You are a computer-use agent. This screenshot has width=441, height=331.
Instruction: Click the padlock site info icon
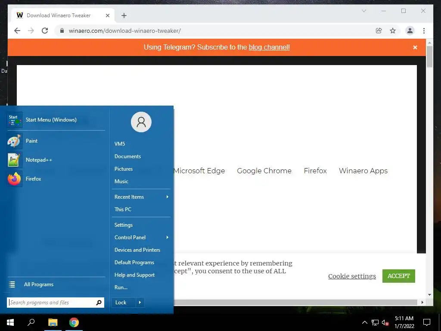point(62,31)
